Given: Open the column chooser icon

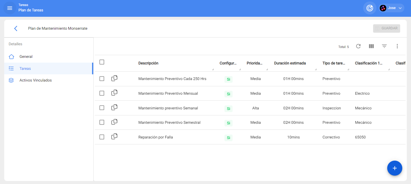Looking at the screenshot, I should (x=371, y=46).
